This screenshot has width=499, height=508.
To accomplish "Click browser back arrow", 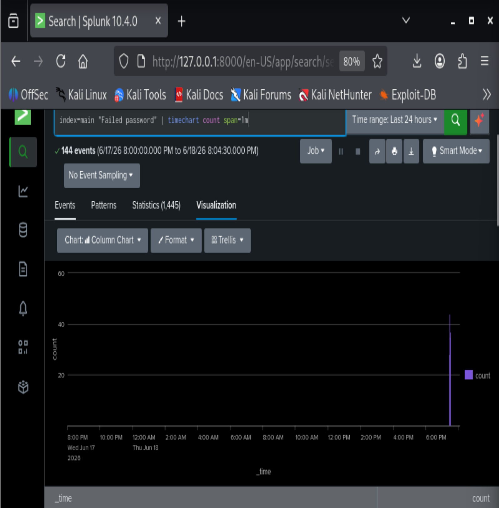I will 16,61.
